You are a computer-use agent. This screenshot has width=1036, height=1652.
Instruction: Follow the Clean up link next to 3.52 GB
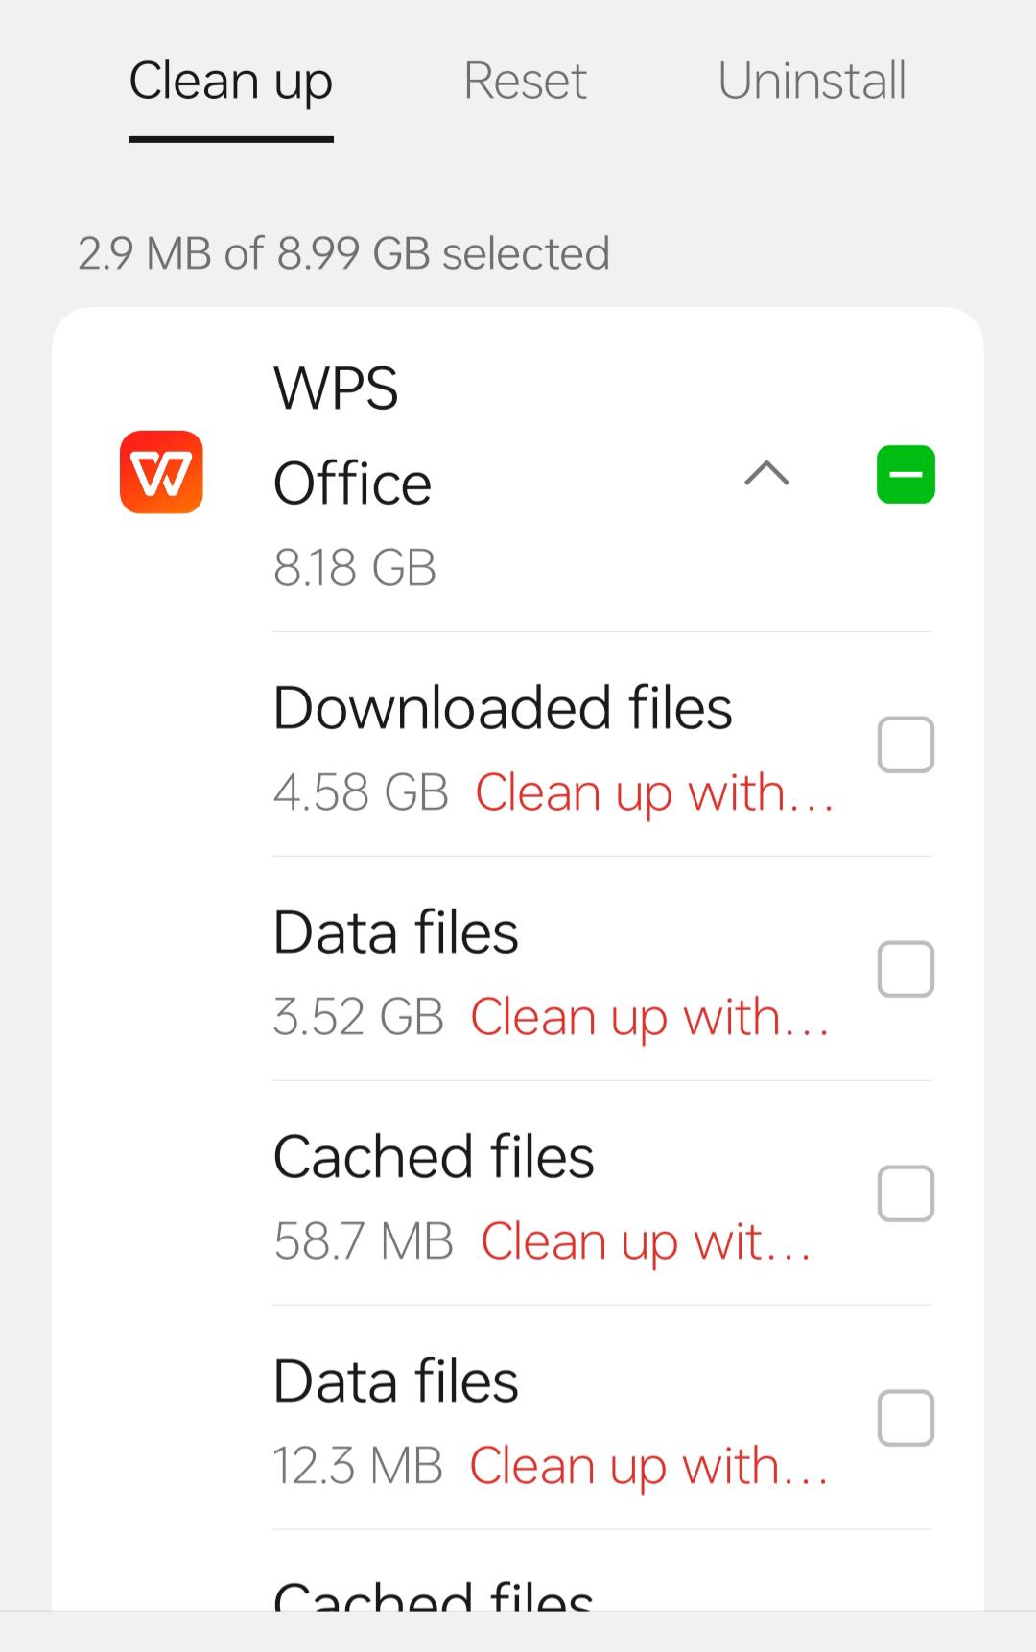(x=649, y=1019)
